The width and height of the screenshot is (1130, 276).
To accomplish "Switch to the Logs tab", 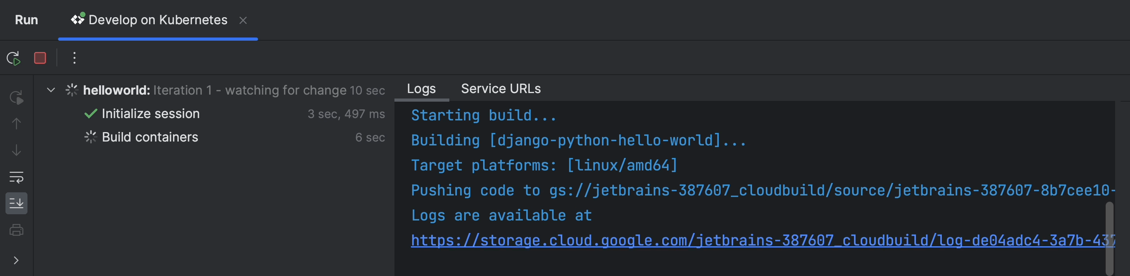I will pyautogui.click(x=421, y=89).
